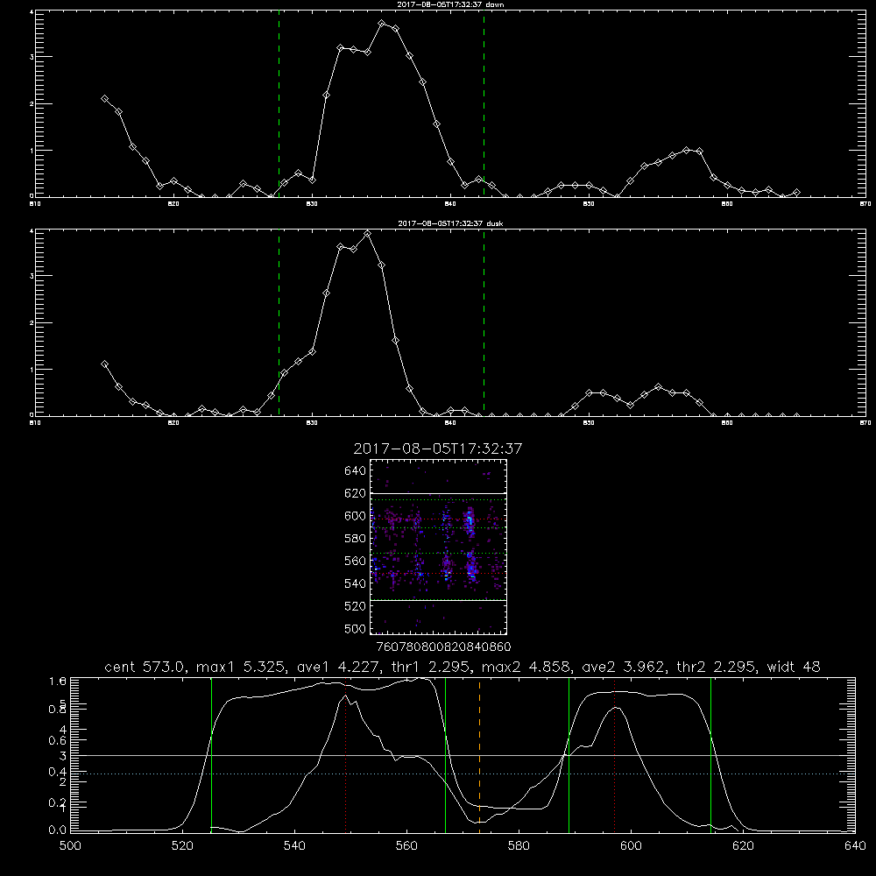The image size is (876, 876).
Task: Click the rightmost solid green line in bottom plot
Action: point(710,754)
